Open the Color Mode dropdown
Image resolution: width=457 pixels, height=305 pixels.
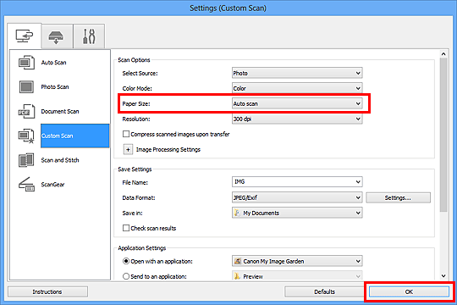tap(297, 88)
